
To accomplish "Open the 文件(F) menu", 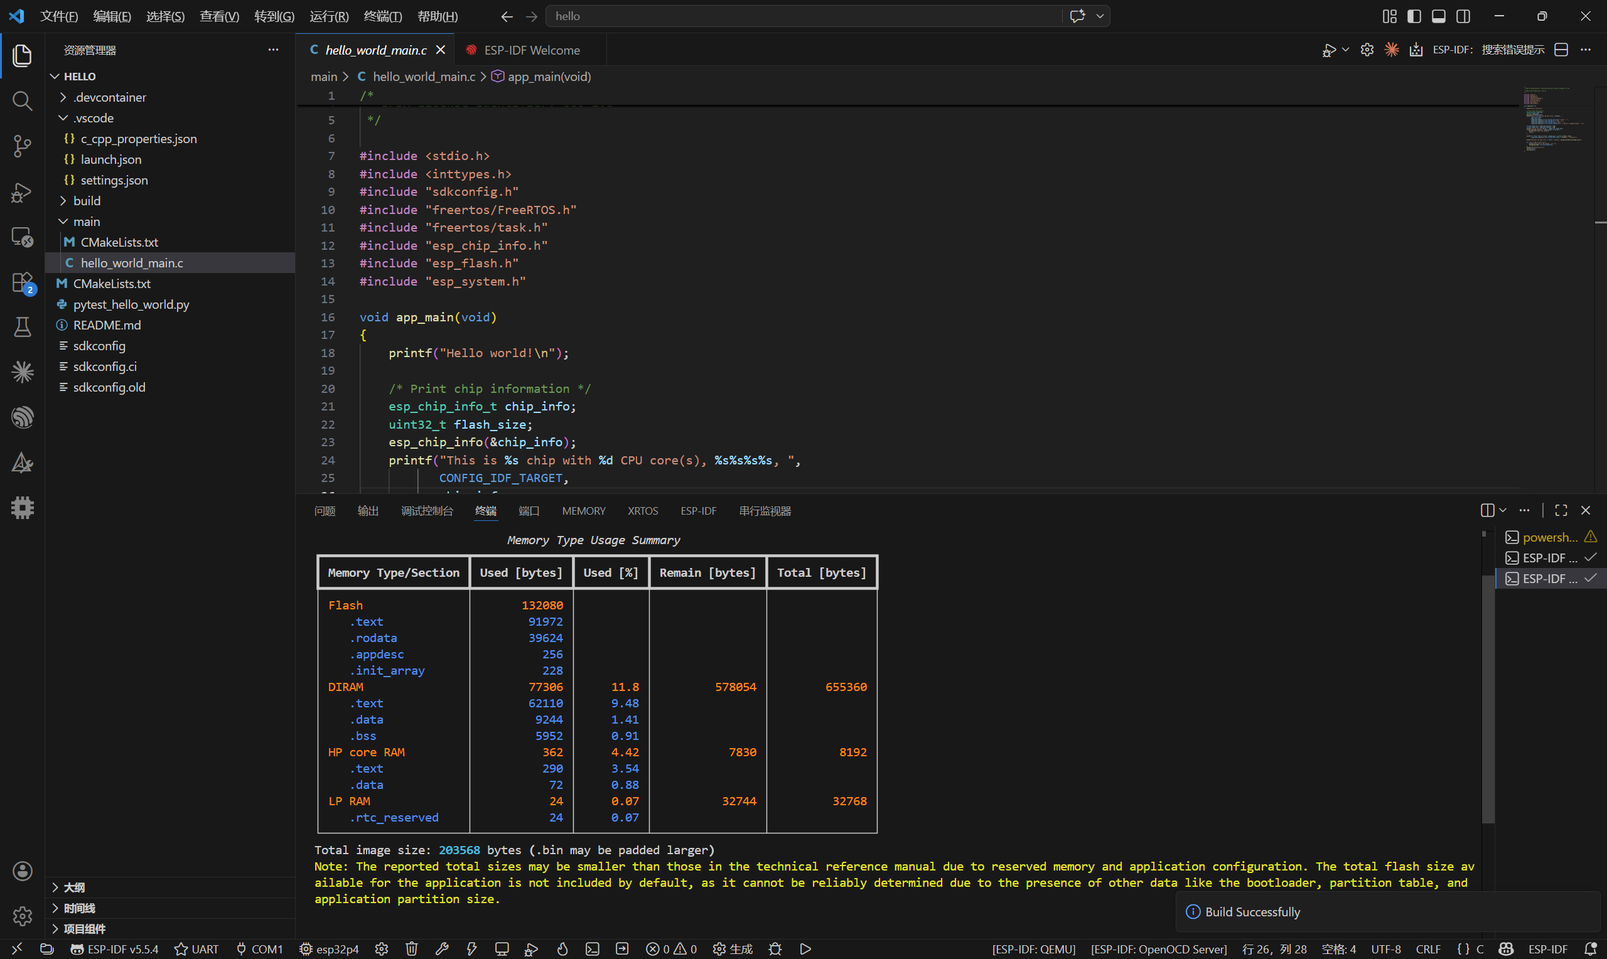I will [59, 16].
